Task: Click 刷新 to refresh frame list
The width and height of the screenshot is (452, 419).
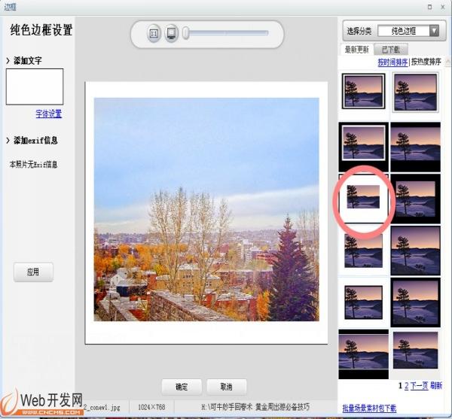Action: [436, 385]
